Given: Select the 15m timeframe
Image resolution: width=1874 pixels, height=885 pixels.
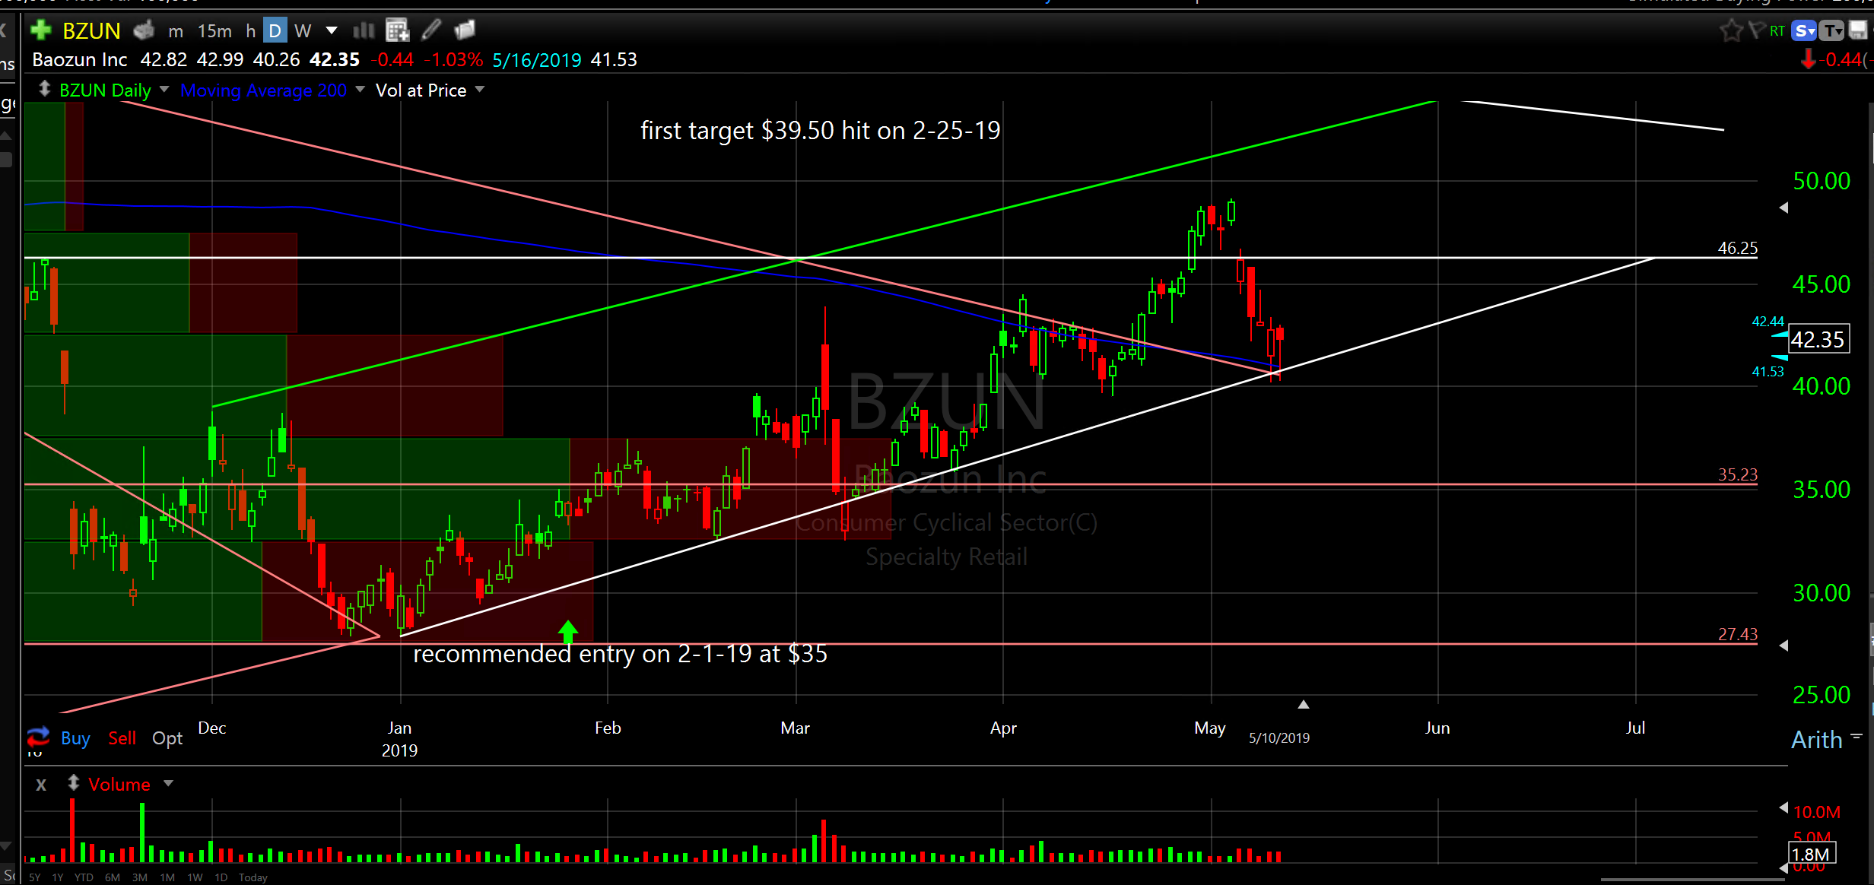Looking at the screenshot, I should pyautogui.click(x=214, y=30).
